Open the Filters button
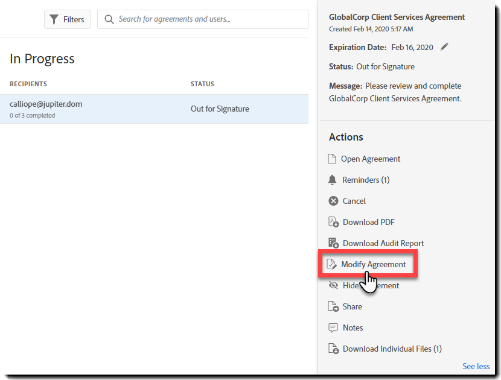 click(68, 19)
